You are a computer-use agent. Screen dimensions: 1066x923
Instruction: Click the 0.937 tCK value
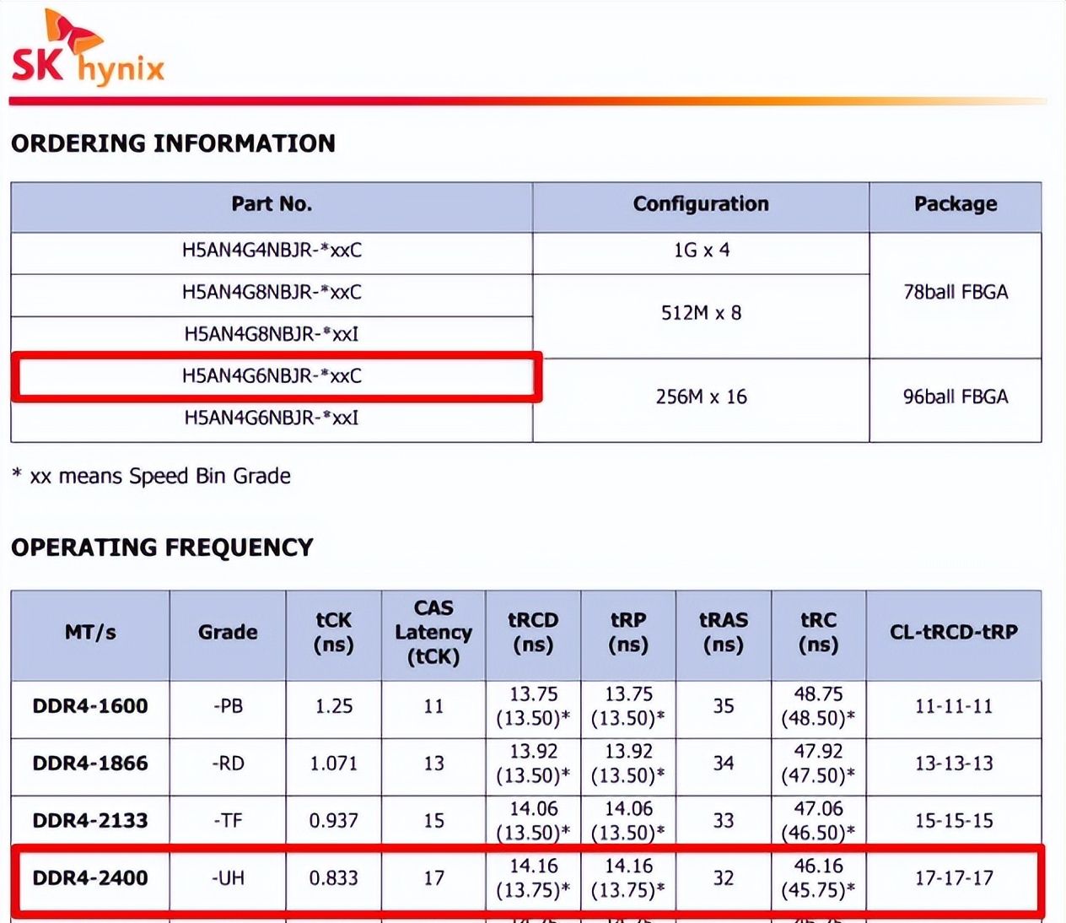coord(334,822)
